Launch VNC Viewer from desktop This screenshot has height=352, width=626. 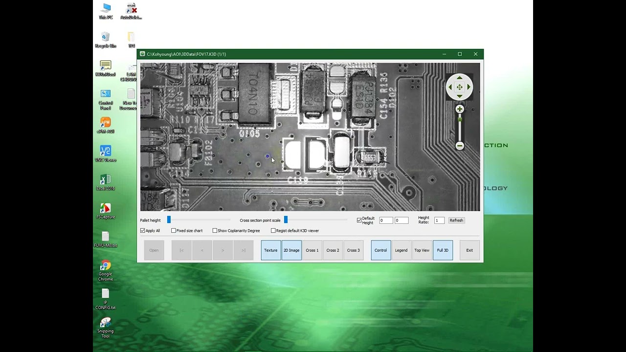point(106,154)
